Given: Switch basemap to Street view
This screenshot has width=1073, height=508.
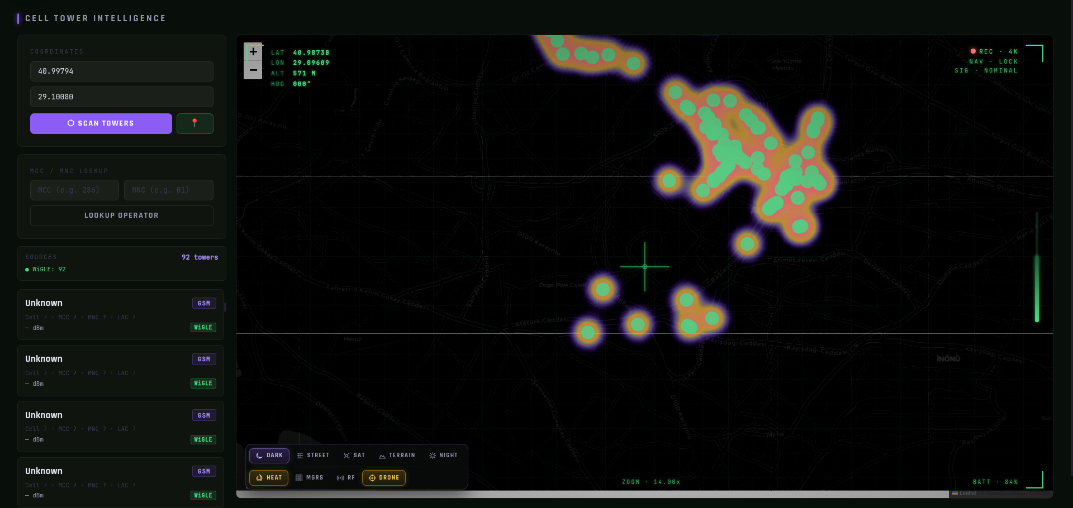Looking at the screenshot, I should 313,456.
